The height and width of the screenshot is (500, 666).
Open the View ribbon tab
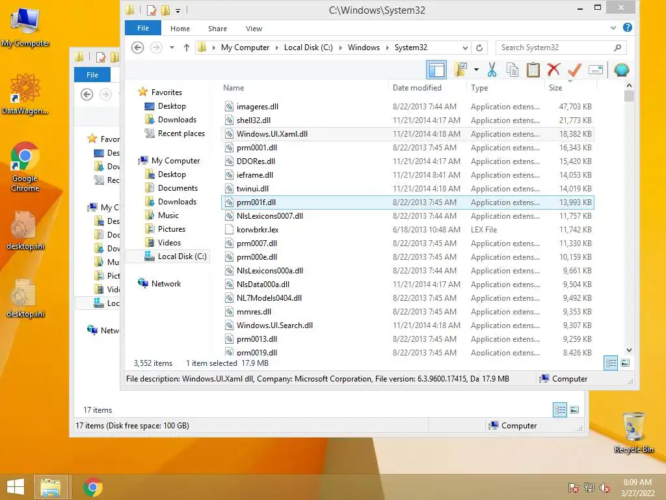[x=254, y=29]
